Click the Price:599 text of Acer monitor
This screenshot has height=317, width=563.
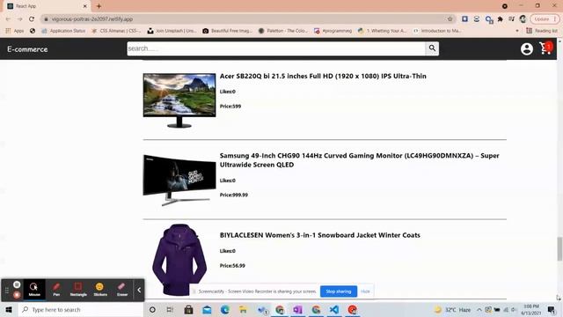[230, 107]
